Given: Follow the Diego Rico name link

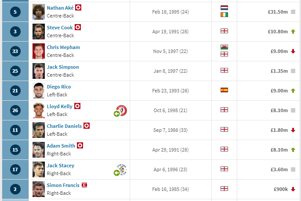Looking at the screenshot, I should tap(59, 87).
